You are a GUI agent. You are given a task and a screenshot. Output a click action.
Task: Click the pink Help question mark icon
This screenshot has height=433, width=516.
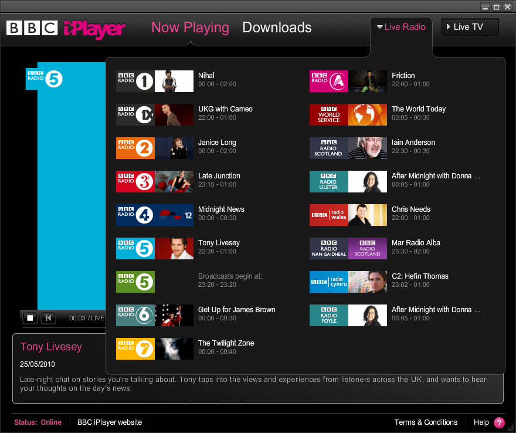coord(499,422)
